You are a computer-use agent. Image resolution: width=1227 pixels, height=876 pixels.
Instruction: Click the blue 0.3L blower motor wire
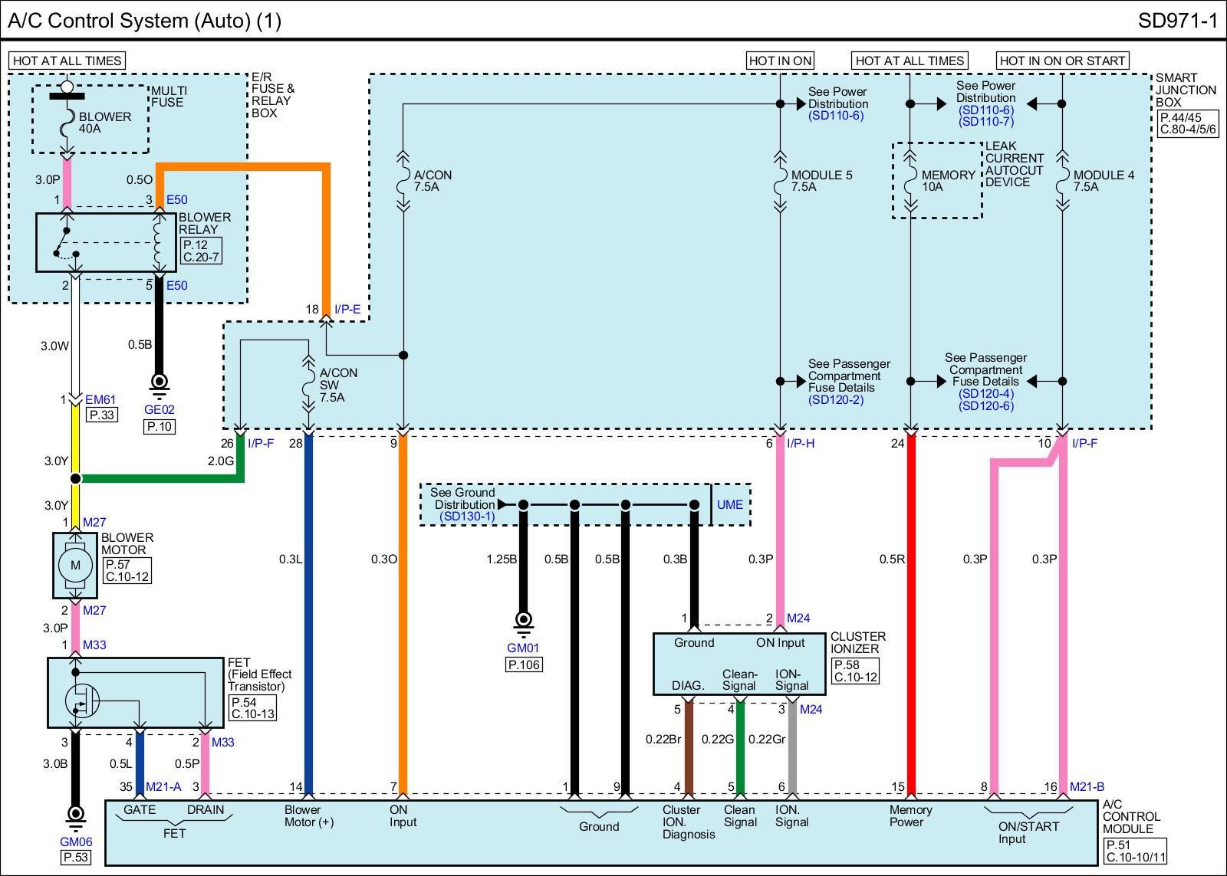[308, 613]
